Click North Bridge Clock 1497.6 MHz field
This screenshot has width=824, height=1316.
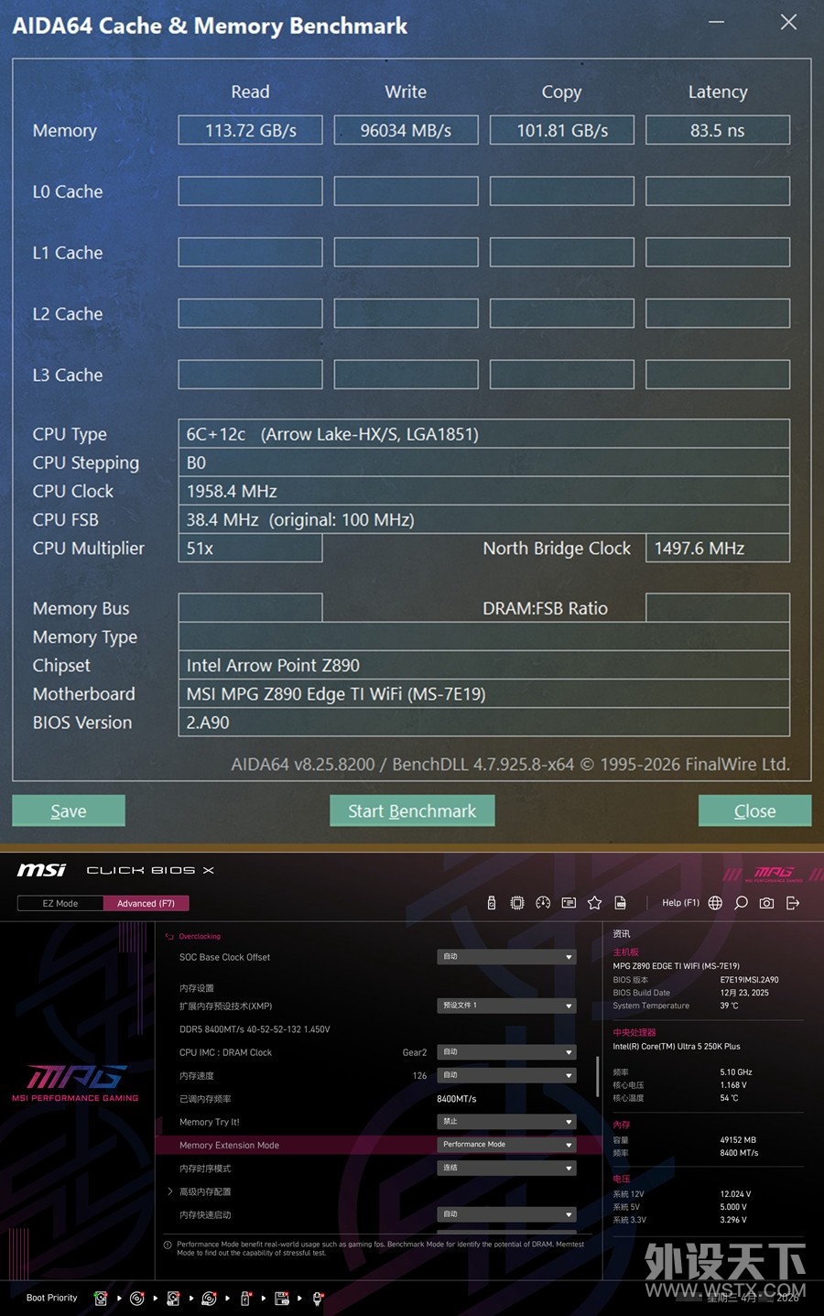[718, 548]
